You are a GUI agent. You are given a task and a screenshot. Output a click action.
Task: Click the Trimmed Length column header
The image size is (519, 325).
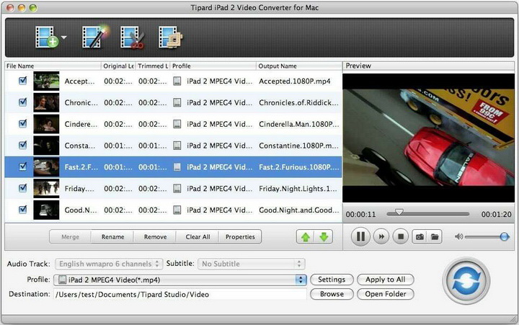click(153, 66)
